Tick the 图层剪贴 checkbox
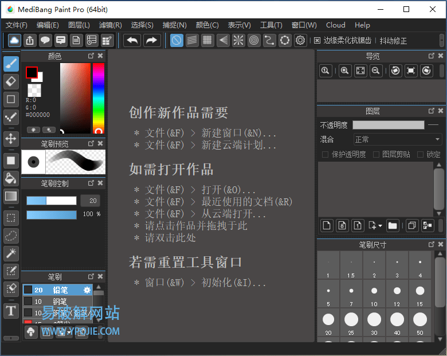The image size is (447, 356). pos(376,154)
